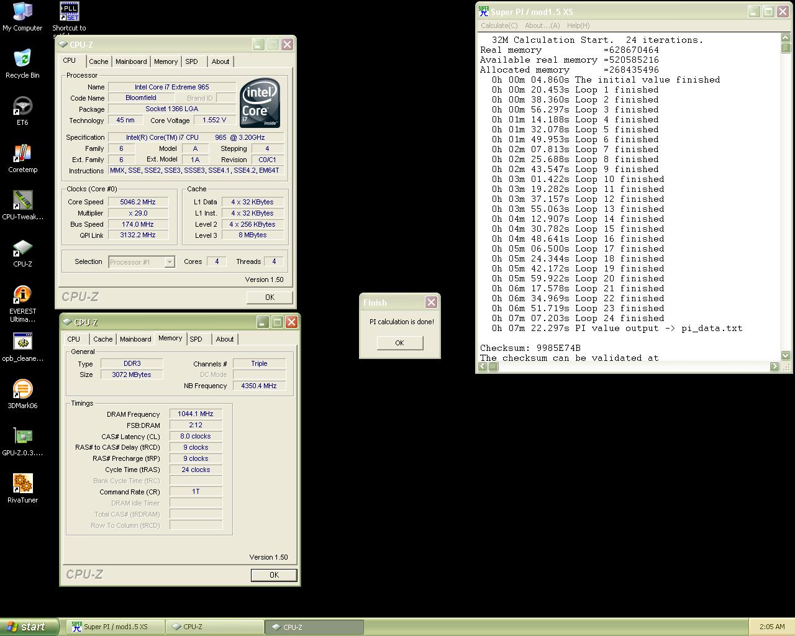The width and height of the screenshot is (795, 636).
Task: Click Command Rate value 1T
Action: 196,491
